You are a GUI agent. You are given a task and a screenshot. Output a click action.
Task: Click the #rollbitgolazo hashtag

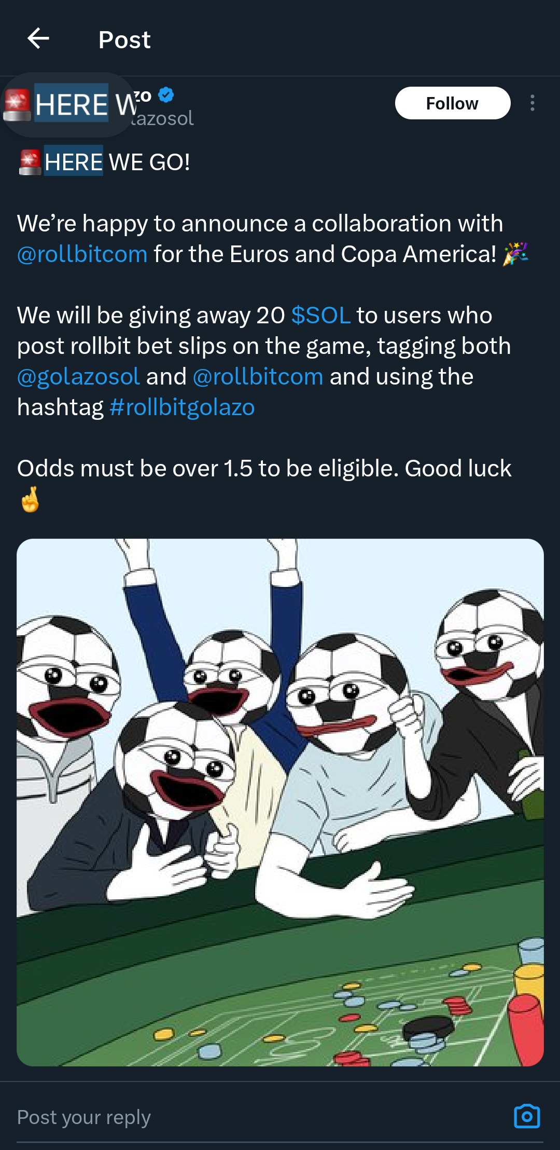[x=182, y=407]
